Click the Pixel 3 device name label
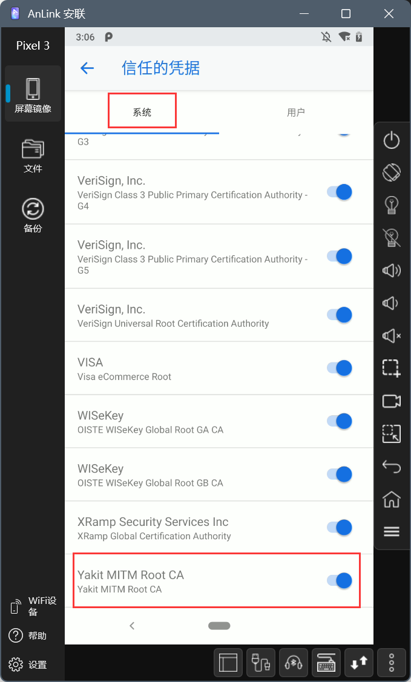 33,45
